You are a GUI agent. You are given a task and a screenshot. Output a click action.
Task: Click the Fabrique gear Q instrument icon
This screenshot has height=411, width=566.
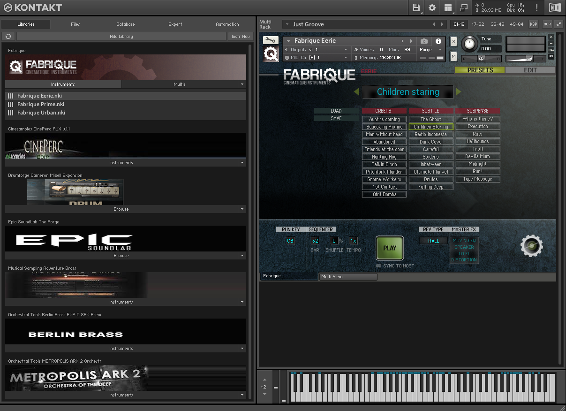(x=270, y=54)
